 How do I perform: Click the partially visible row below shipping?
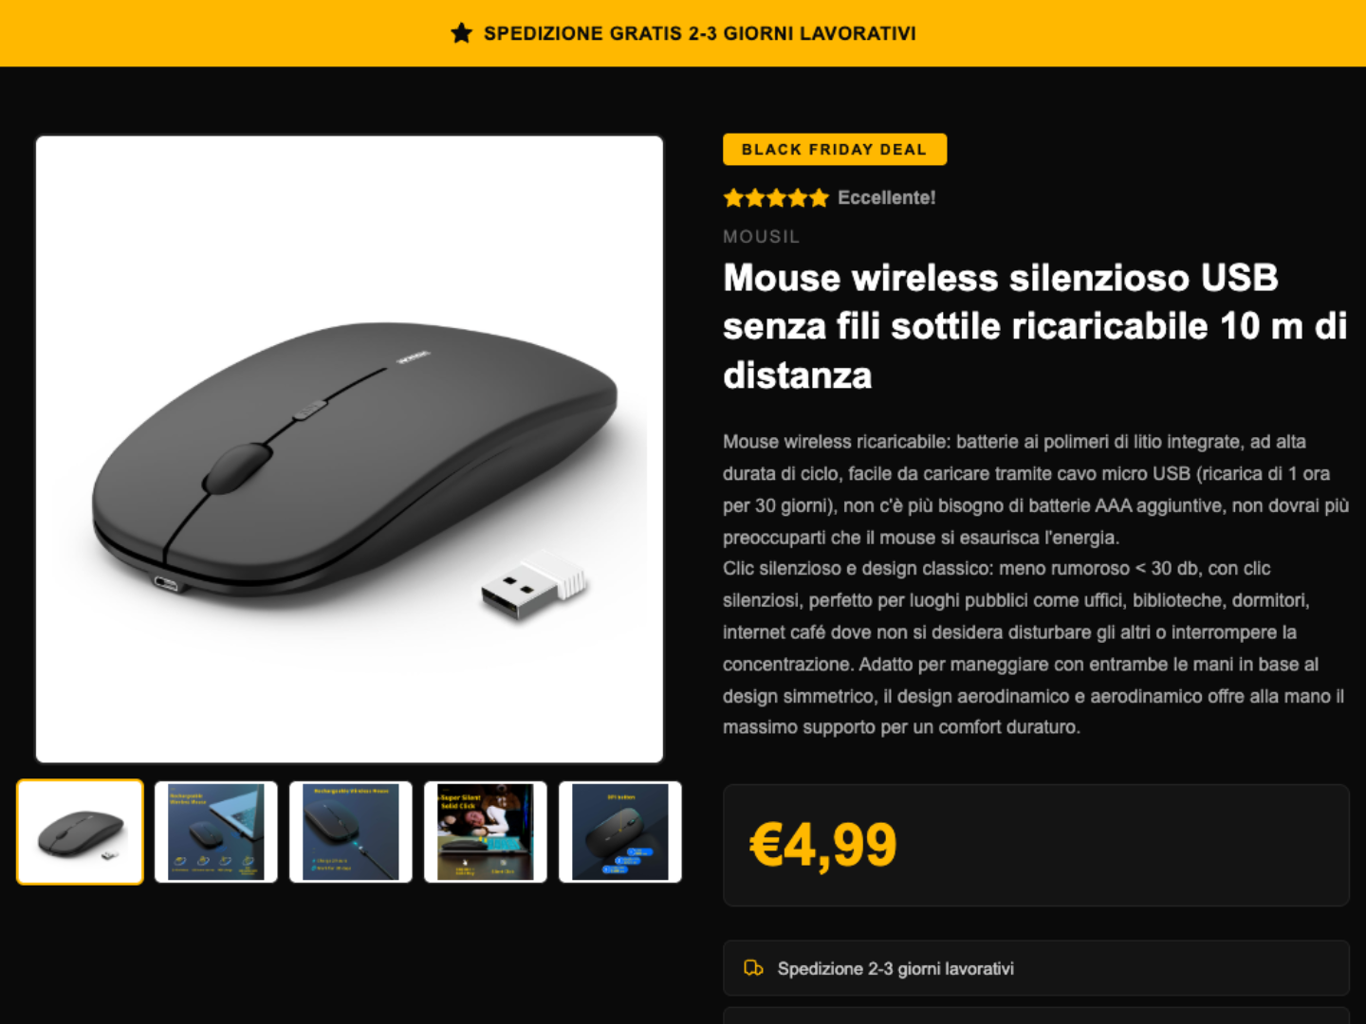click(x=1036, y=1015)
